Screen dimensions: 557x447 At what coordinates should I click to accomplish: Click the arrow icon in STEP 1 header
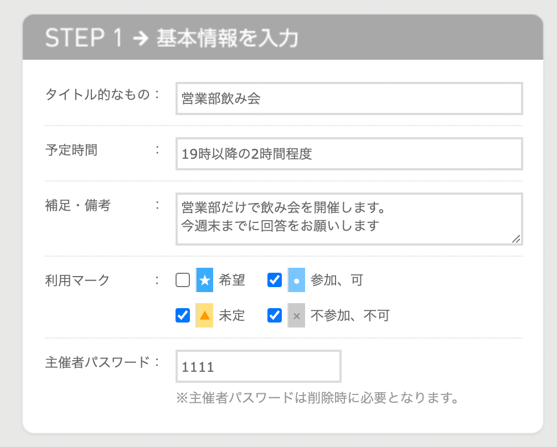[141, 39]
